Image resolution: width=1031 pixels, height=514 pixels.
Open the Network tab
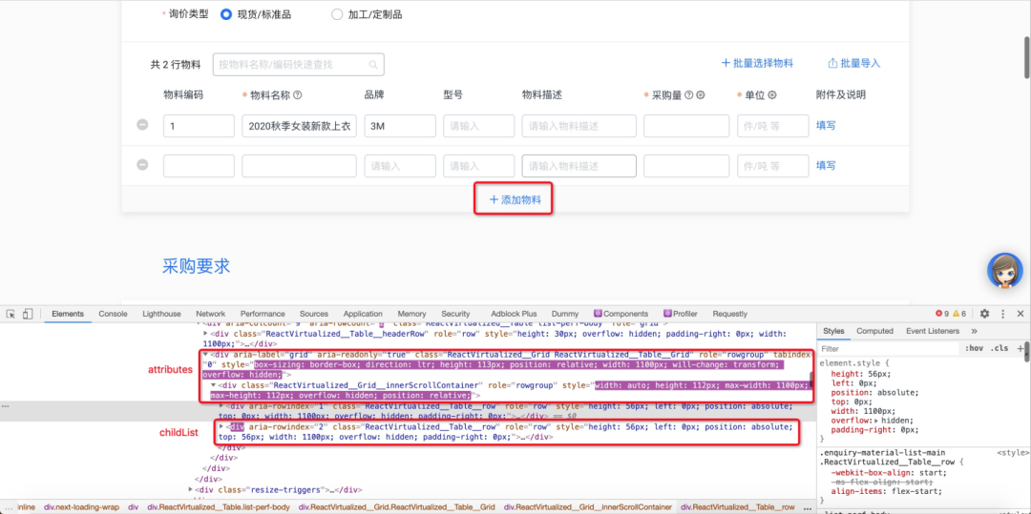pos(210,314)
